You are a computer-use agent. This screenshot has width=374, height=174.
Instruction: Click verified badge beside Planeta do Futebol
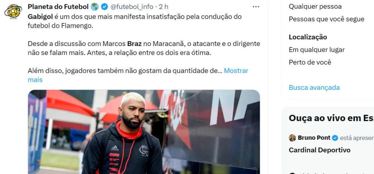104,7
